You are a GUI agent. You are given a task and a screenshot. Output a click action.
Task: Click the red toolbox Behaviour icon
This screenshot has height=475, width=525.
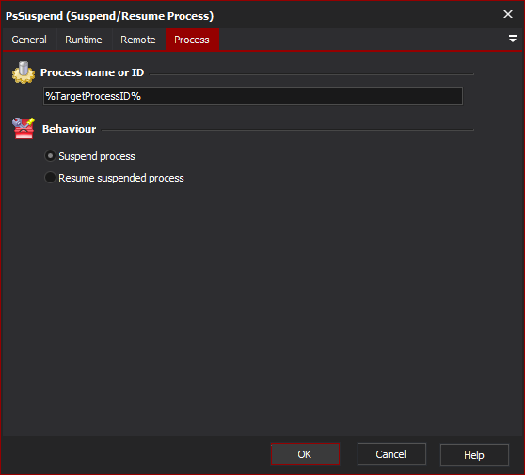(24, 128)
